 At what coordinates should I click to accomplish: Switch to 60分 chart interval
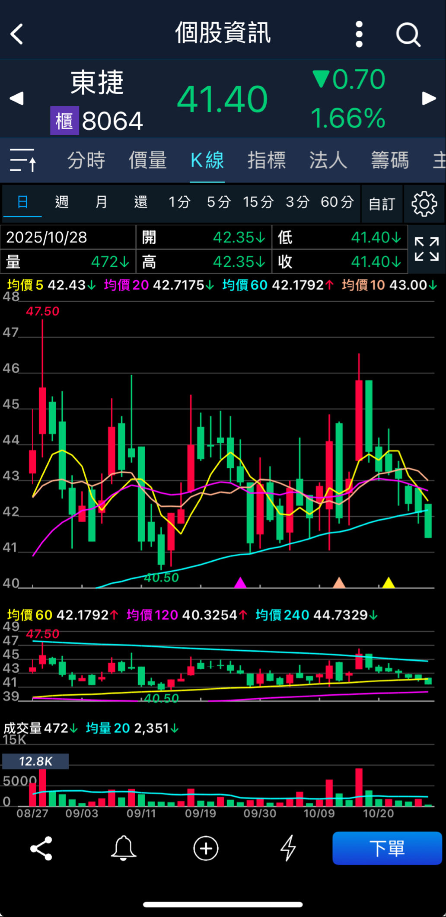coord(337,202)
